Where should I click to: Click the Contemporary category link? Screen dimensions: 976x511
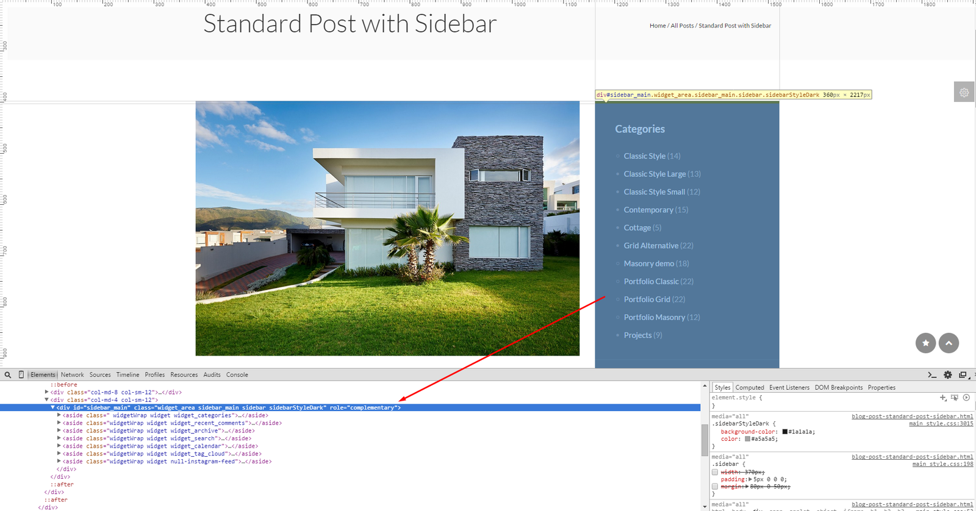click(x=648, y=210)
